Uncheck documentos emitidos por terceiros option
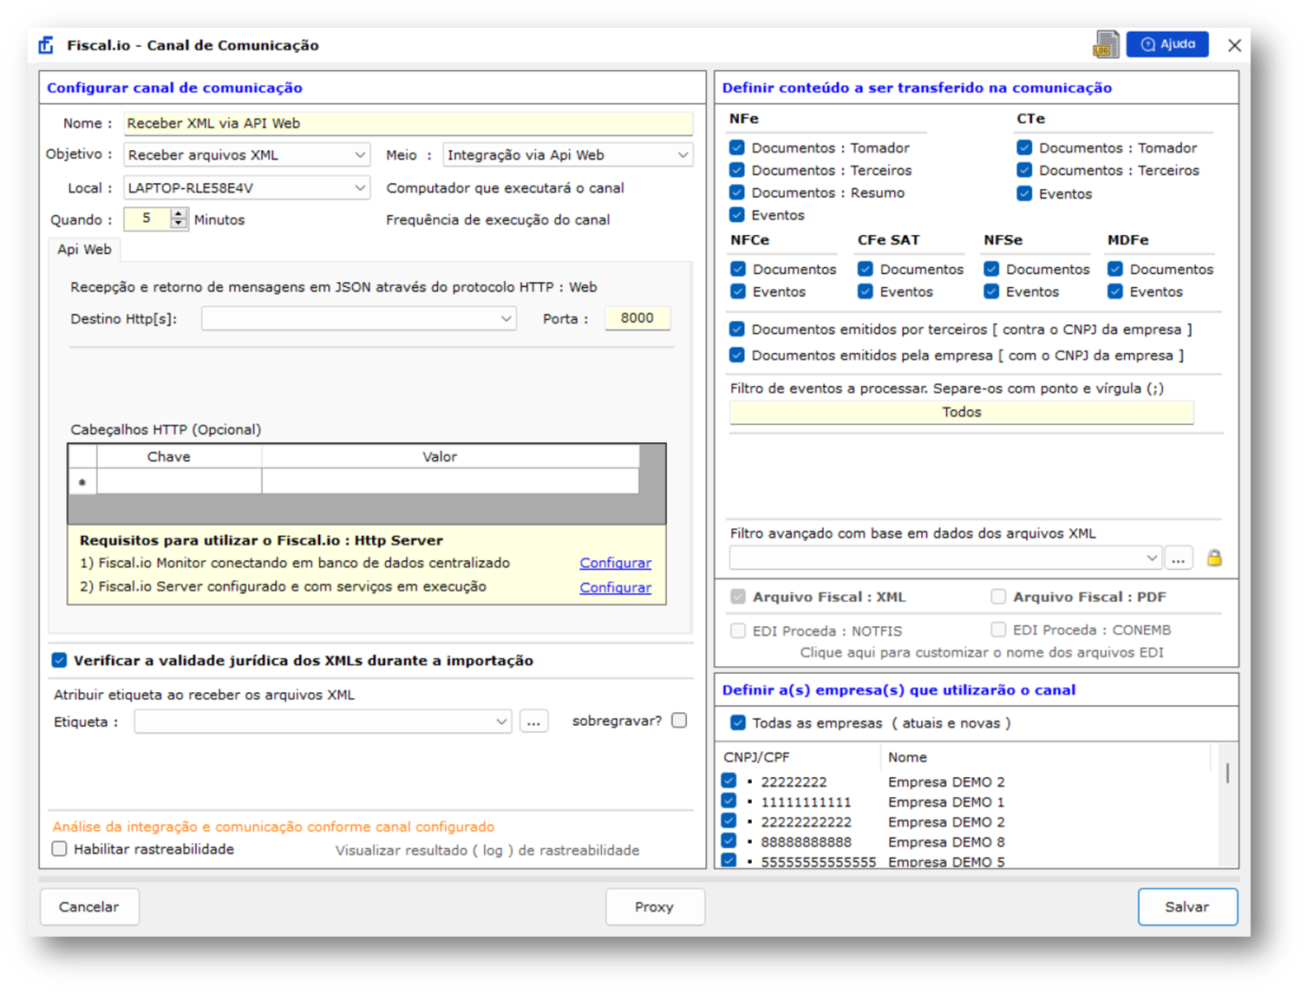The image size is (1307, 993). 737,329
